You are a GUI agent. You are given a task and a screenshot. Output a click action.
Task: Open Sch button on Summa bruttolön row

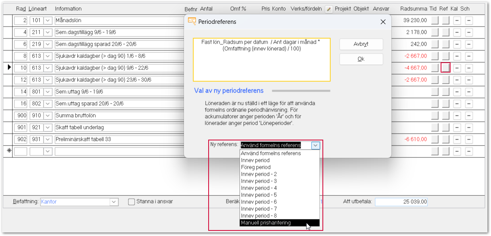tap(469, 115)
